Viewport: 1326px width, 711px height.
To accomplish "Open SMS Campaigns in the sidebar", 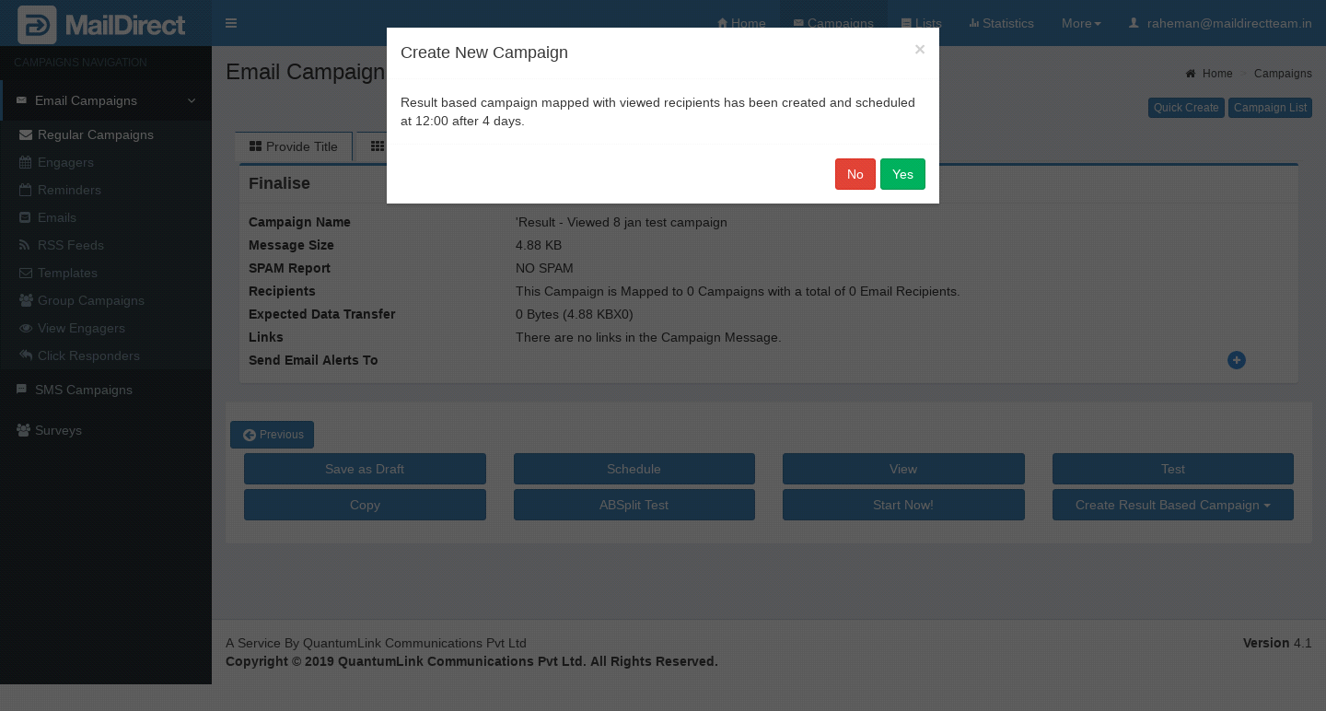I will coord(83,390).
